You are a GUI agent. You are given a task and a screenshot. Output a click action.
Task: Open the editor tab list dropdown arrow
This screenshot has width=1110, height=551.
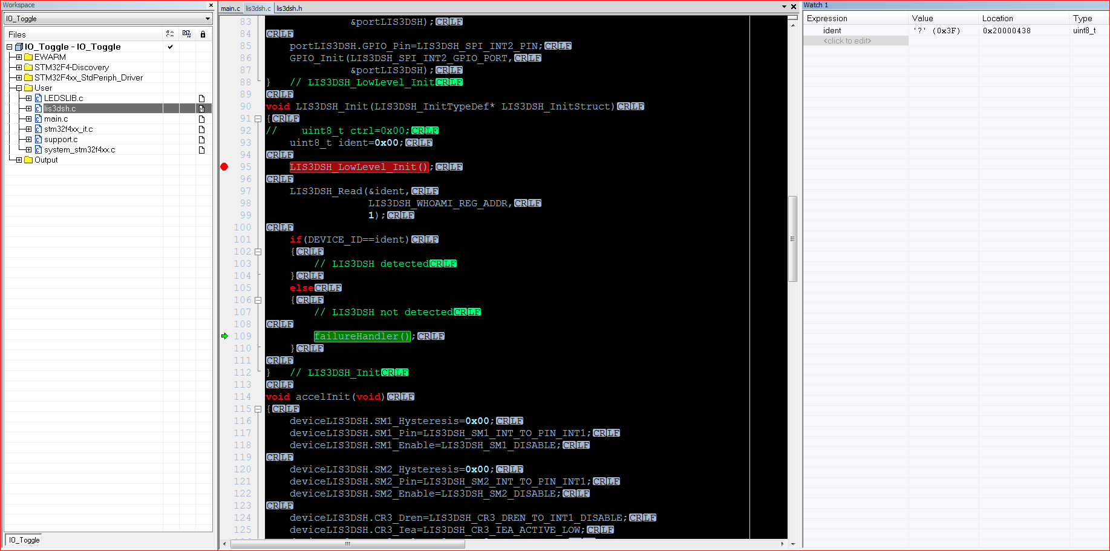coord(785,7)
